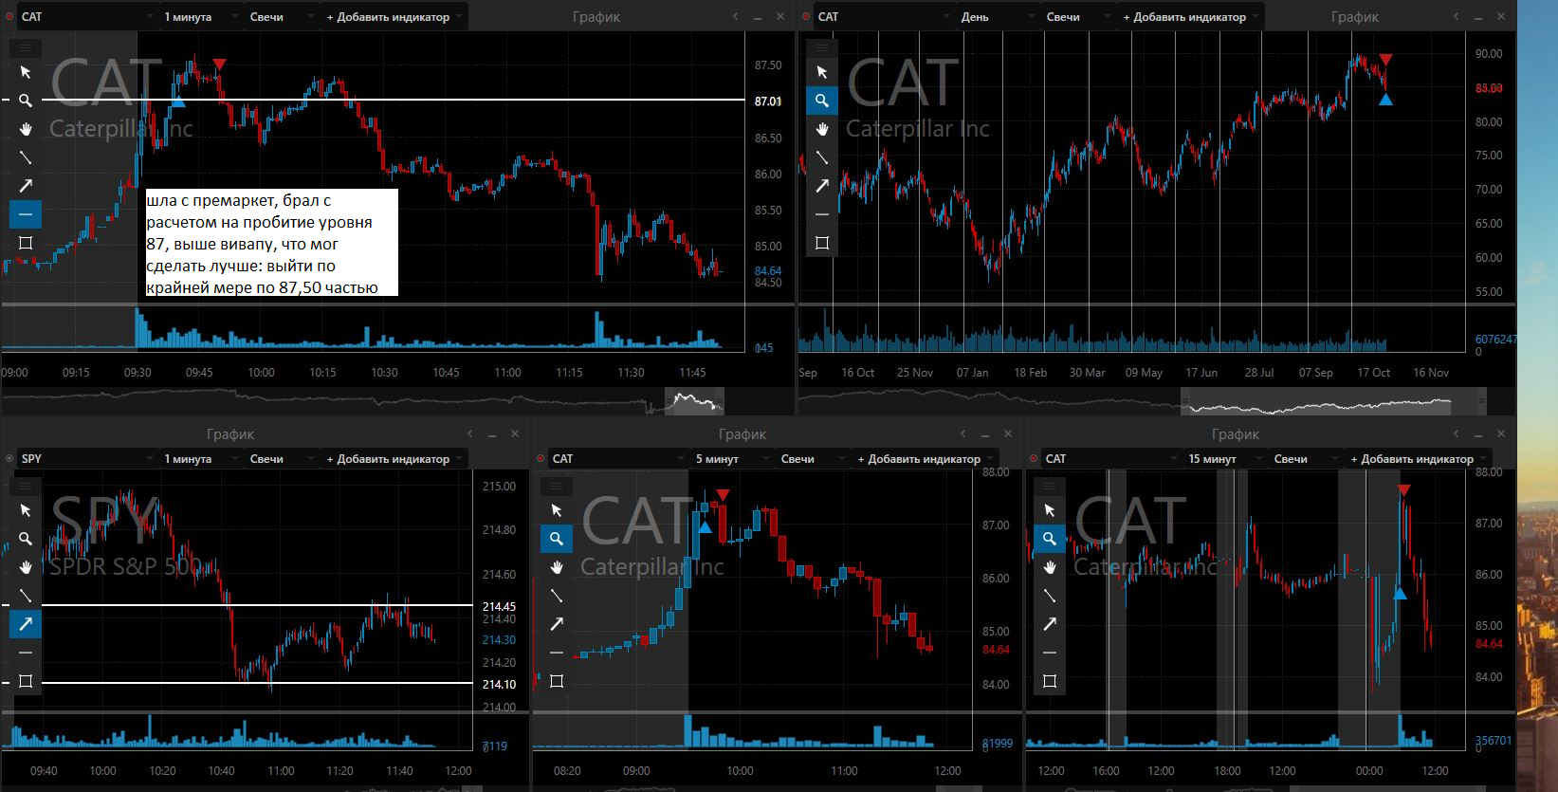
Task: Select the arrow drawing tool in the CAT 1-minute chart
Action: (x=26, y=186)
